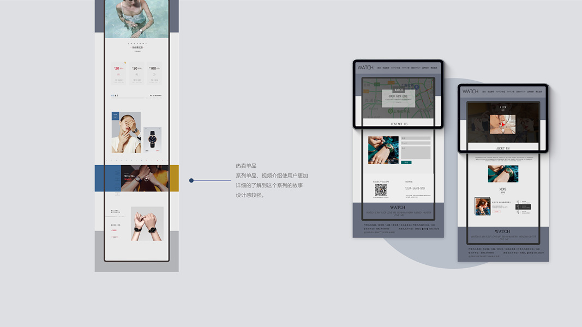Screen dimensions: 582x327
Task: Click the ABOUT US heading
Action: tap(503, 148)
